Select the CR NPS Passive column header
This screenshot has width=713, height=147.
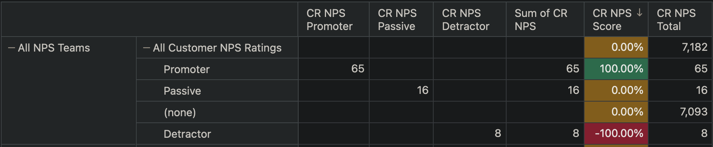pyautogui.click(x=401, y=20)
